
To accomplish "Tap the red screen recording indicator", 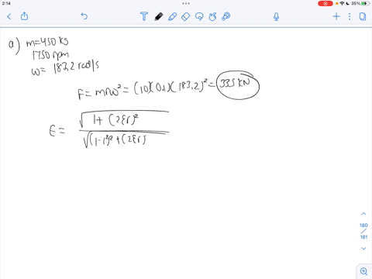I will 325,4.
